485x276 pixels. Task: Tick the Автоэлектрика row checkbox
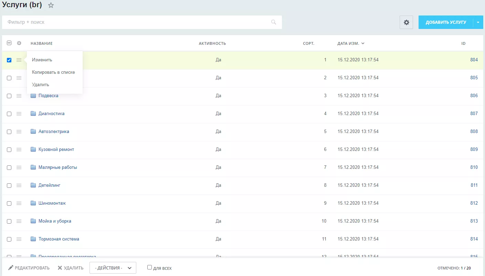click(x=9, y=132)
